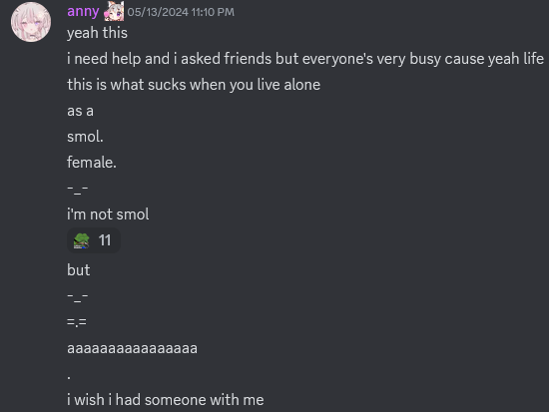Toggle the reaction showing count 11
Image resolution: width=549 pixels, height=412 pixels.
point(94,240)
